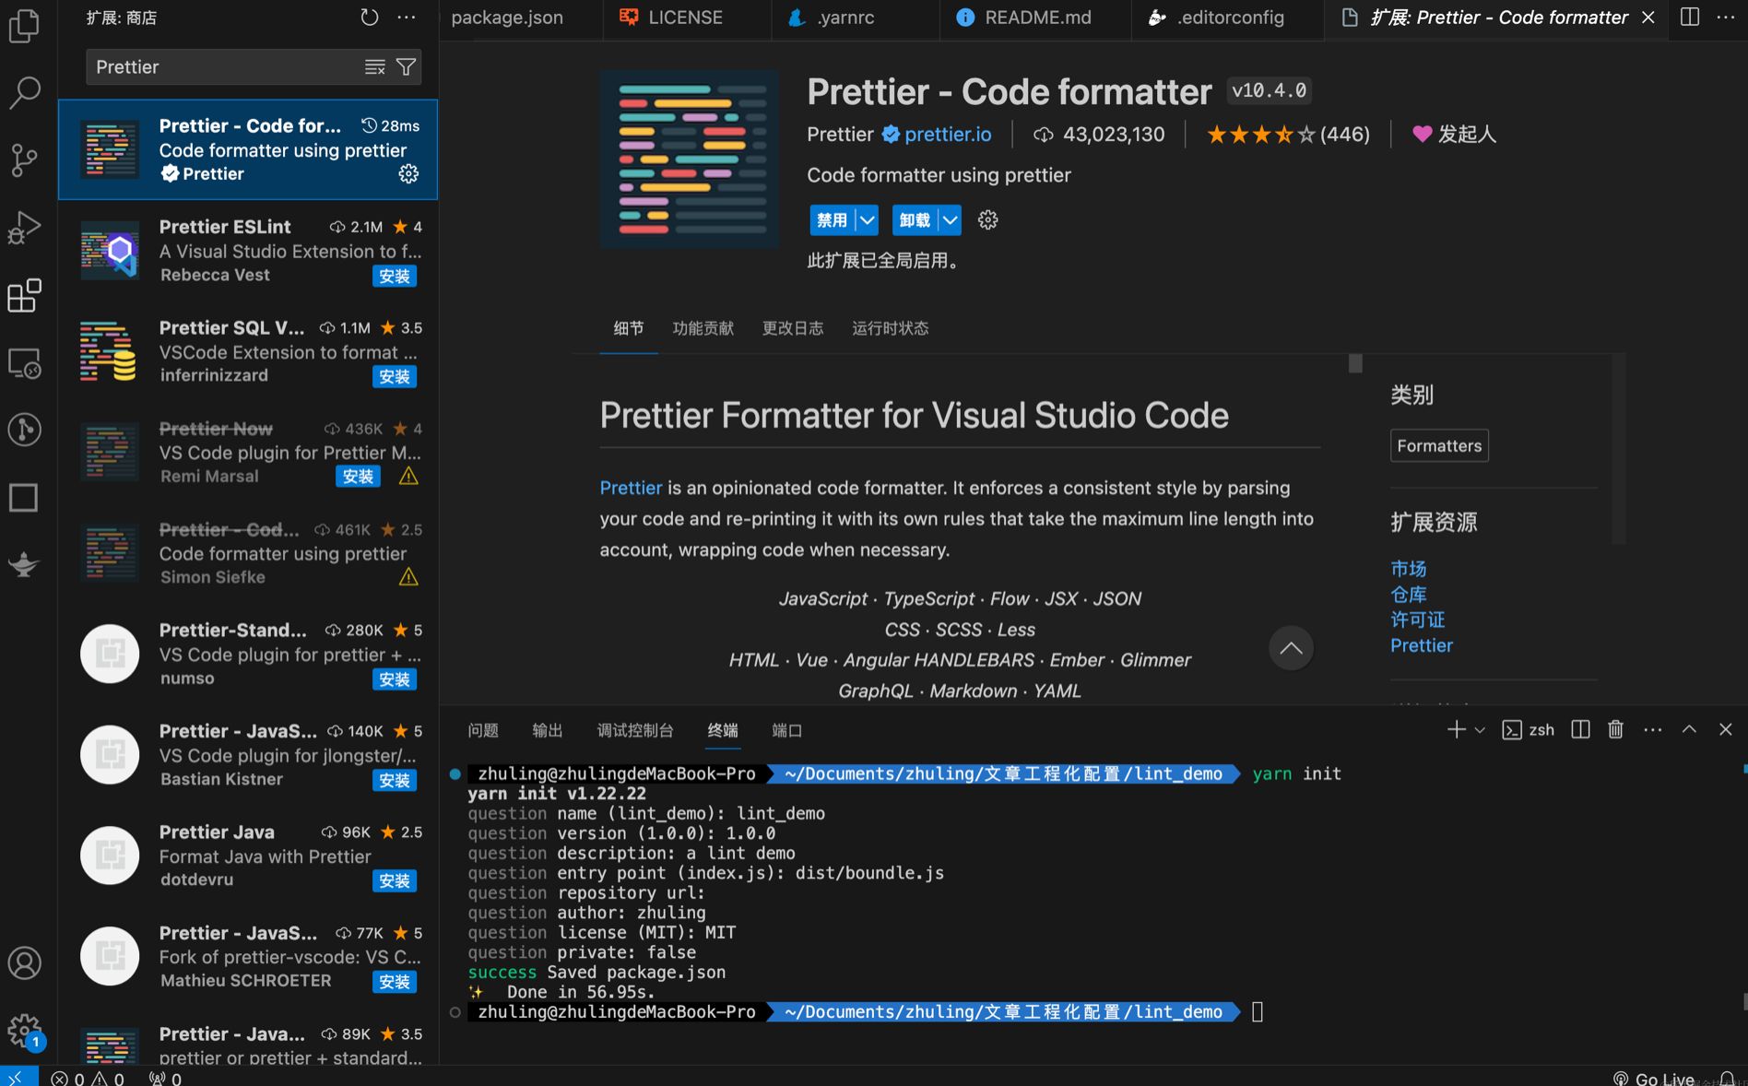The height and width of the screenshot is (1086, 1748).
Task: Select Prettier-Standard extension list item
Action: (248, 654)
